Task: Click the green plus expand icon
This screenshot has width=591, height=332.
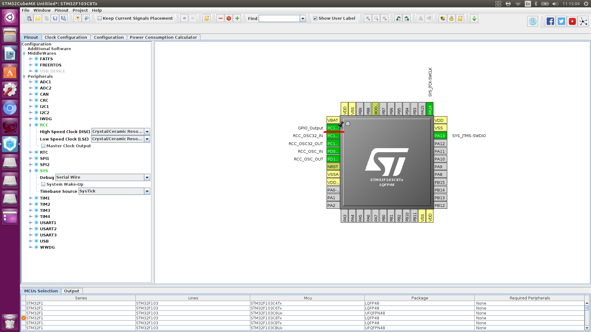Action: [237, 18]
